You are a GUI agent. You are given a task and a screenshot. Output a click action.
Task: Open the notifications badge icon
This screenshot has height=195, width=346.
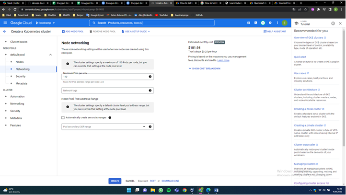point(263,23)
